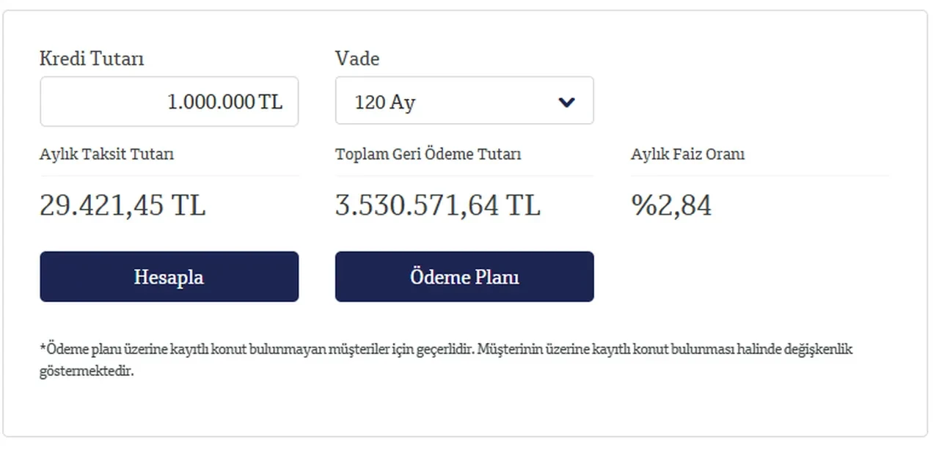Click the "Kredi Tutarı" label
Viewport: 939px width, 453px height.
[x=92, y=59]
